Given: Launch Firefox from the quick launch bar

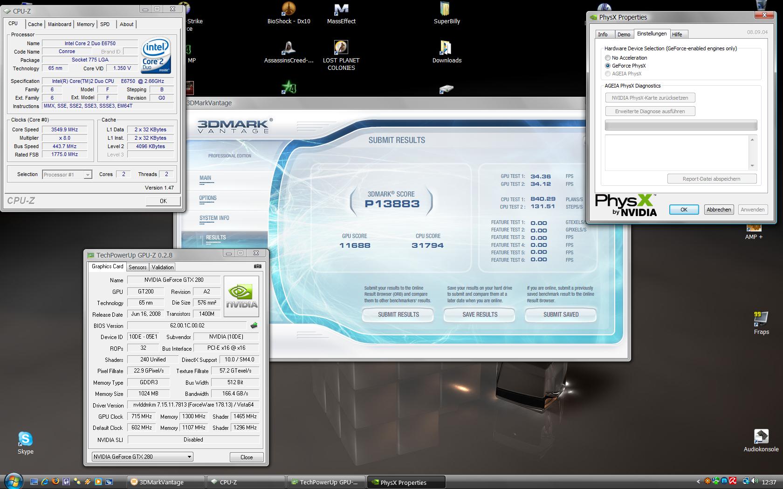Looking at the screenshot, I should [x=55, y=482].
